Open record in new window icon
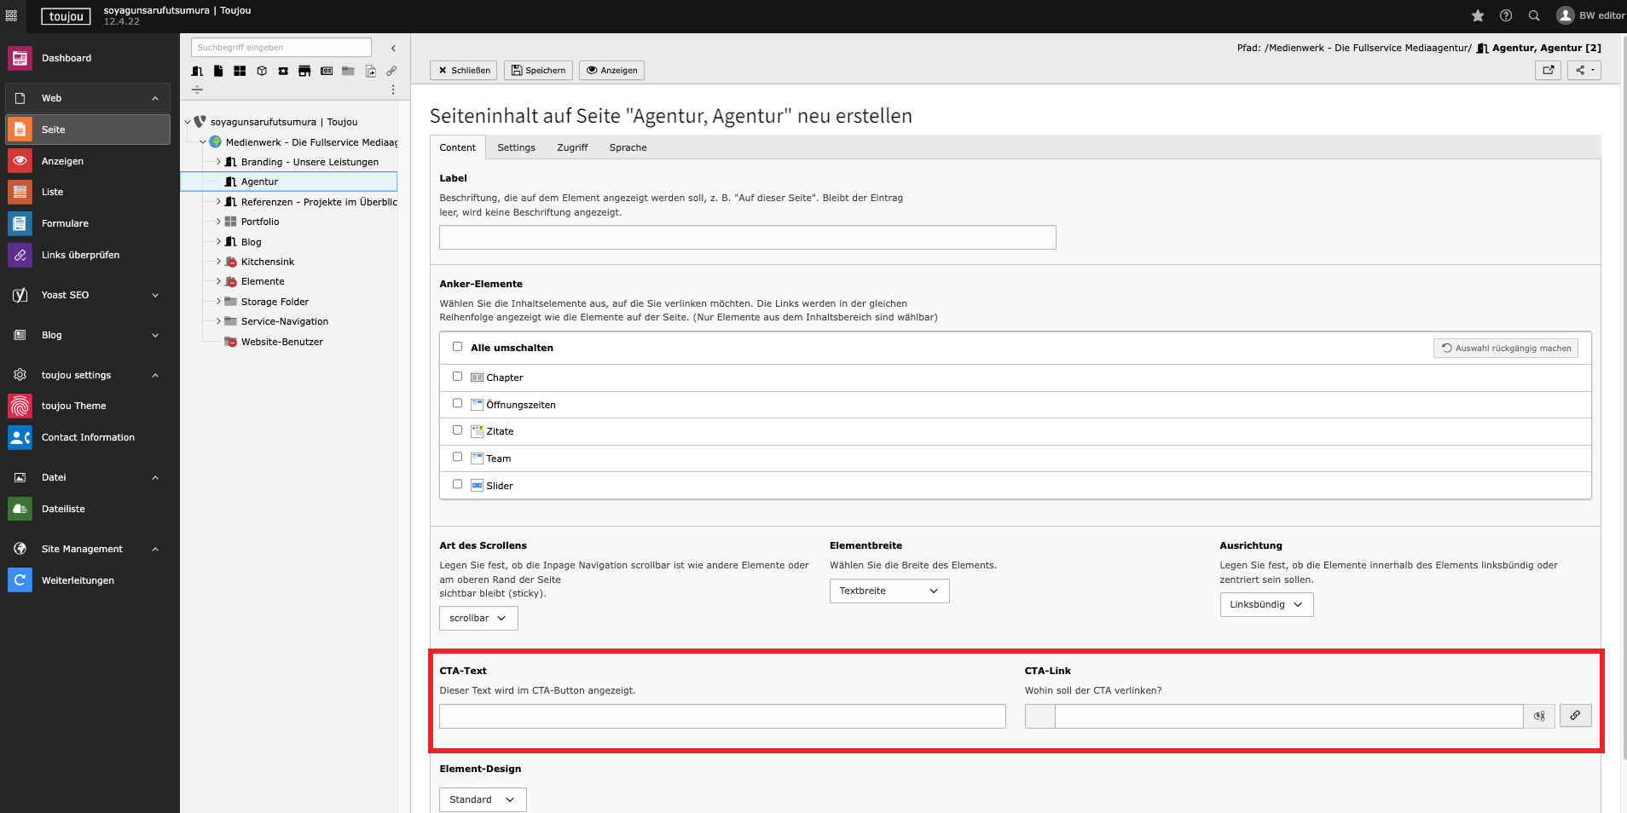Screen dimensions: 1627x813 (1548, 70)
